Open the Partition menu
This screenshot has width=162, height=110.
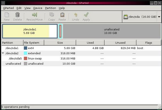(50, 8)
